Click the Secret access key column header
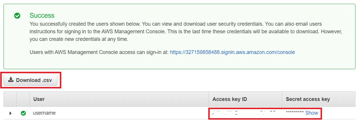Image resolution: width=359 pixels, height=124 pixels. [x=308, y=99]
